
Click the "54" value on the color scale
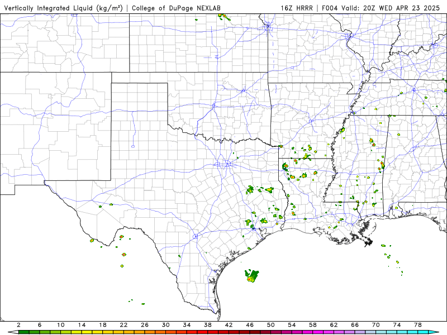(x=292, y=325)
